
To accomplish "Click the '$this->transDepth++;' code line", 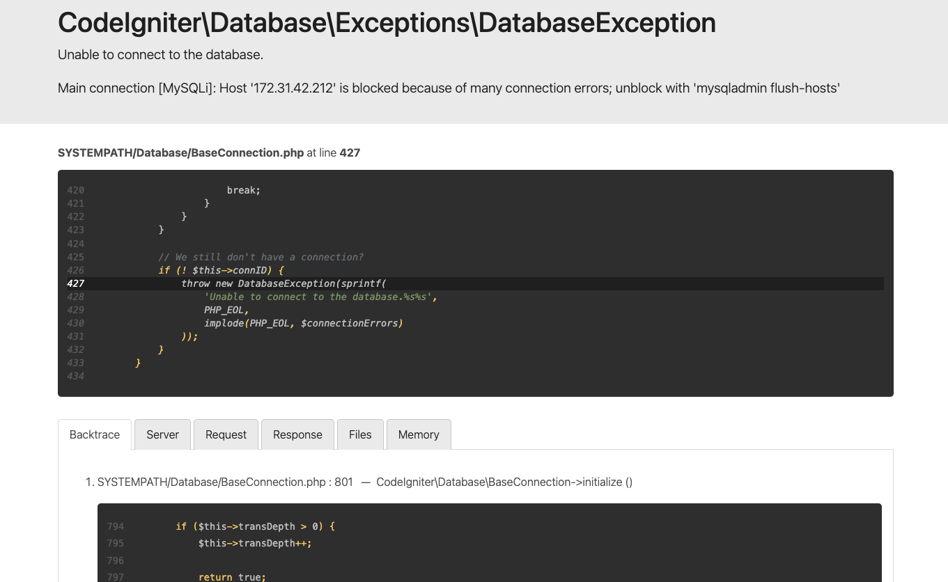I will pyautogui.click(x=255, y=543).
